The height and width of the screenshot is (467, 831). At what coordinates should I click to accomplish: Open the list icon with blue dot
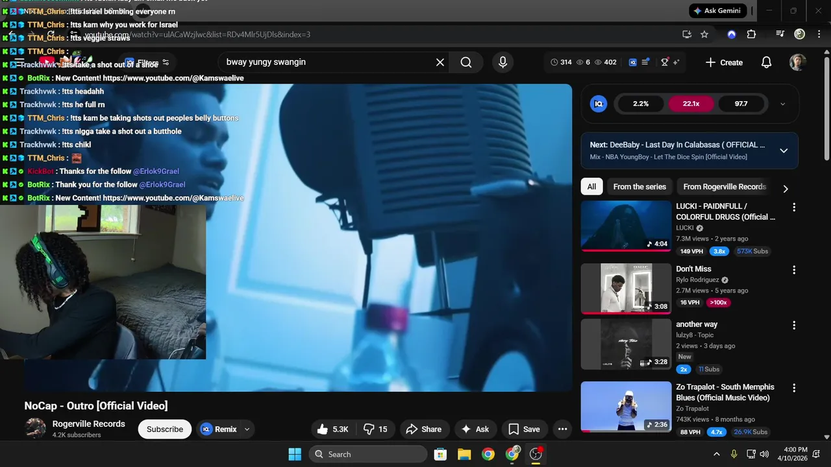click(x=646, y=62)
